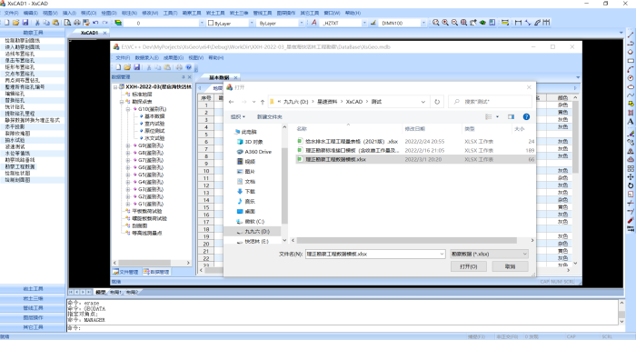Click the help icon in XsGeo window toolbar

click(189, 67)
